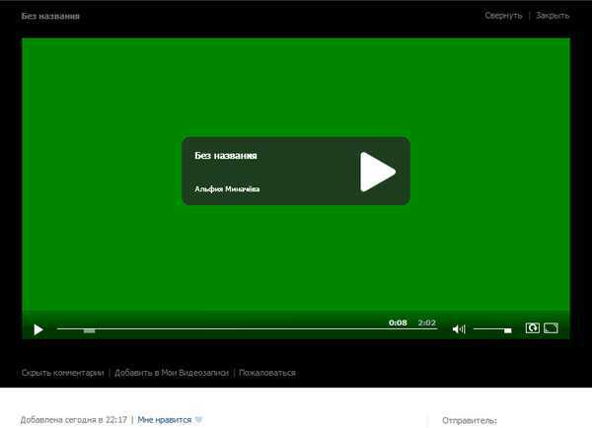Viewport: 592px width, 428px height.
Task: Click the large play button in the center overlay
Action: click(378, 172)
